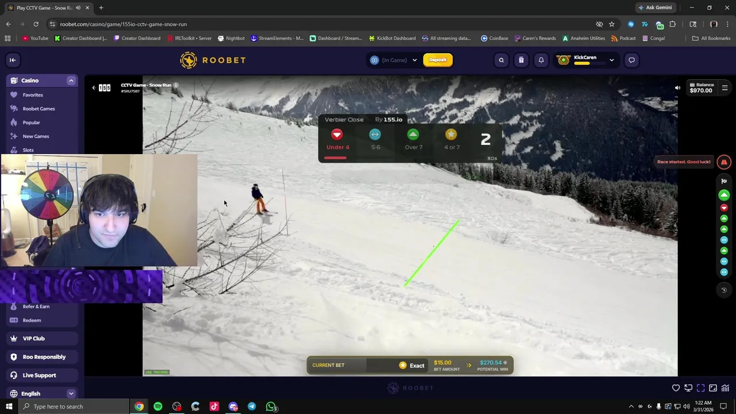Bookmark this page with the star
This screenshot has width=736, height=414.
612,24
